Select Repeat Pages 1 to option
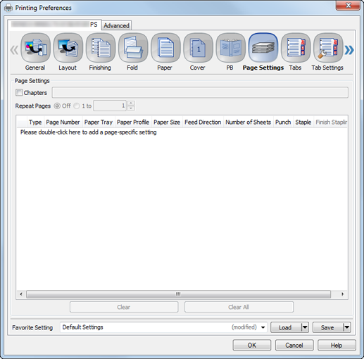Viewport: 364px width, 359px height. click(x=77, y=106)
